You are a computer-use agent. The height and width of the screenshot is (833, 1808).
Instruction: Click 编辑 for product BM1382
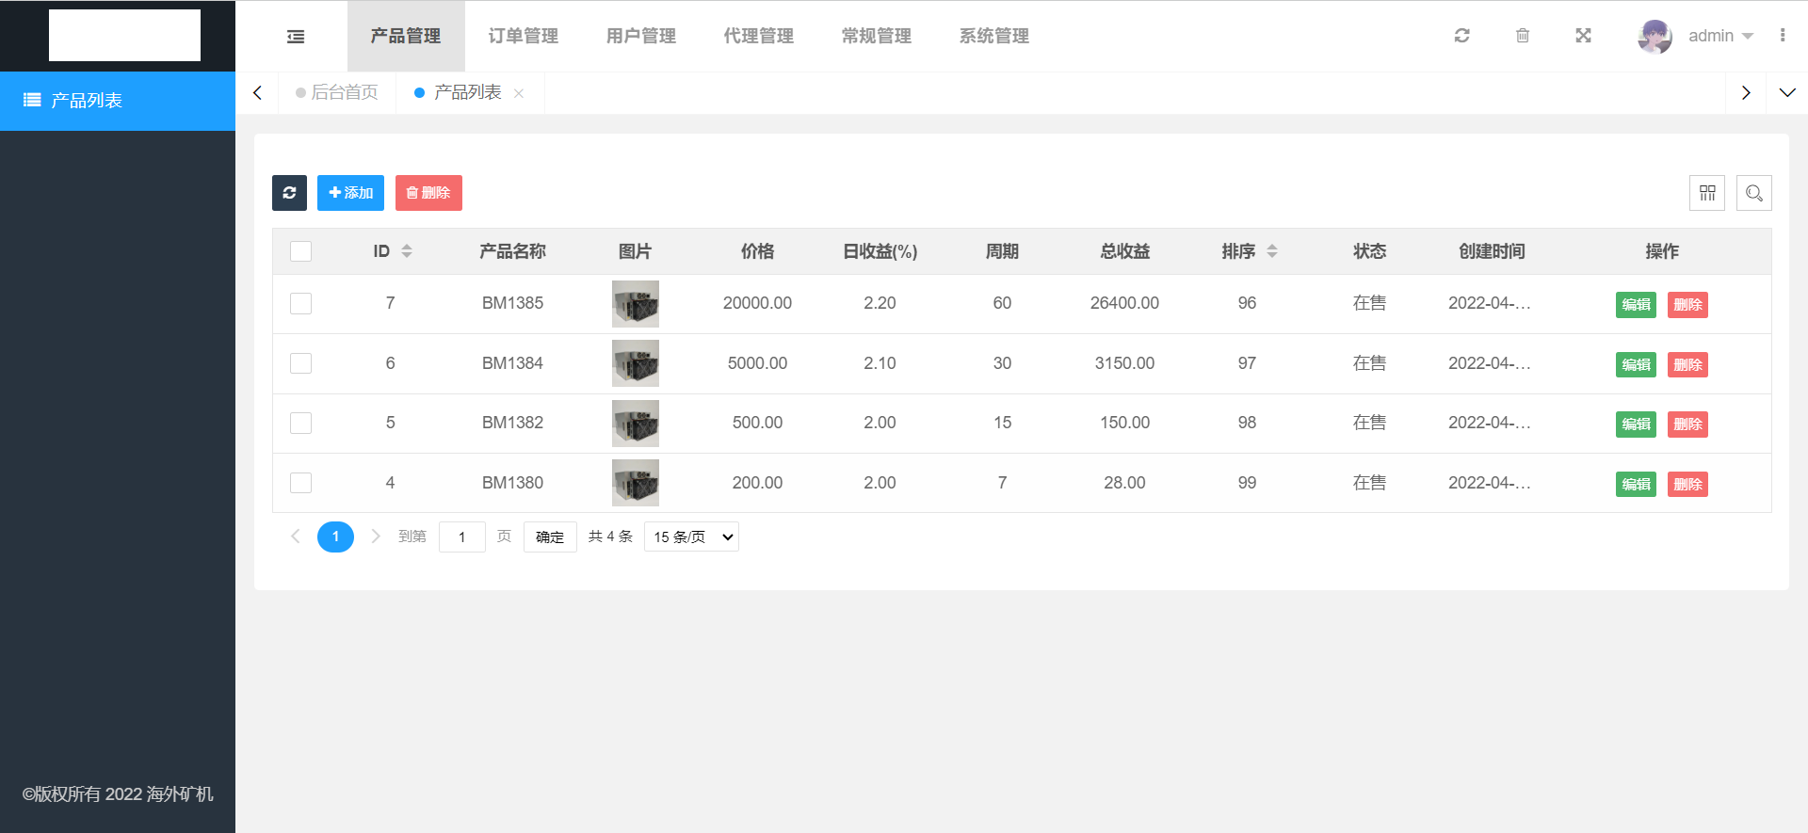click(1636, 425)
